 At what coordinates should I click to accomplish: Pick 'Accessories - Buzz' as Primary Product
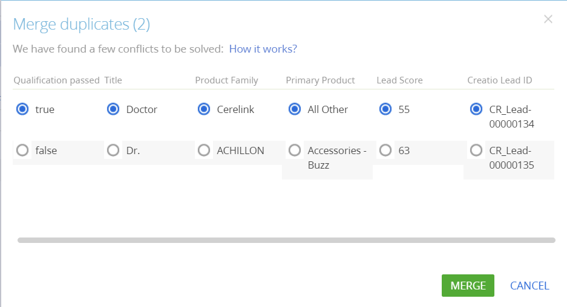point(295,150)
